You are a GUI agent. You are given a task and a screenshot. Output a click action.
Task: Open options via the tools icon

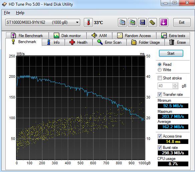(152, 22)
